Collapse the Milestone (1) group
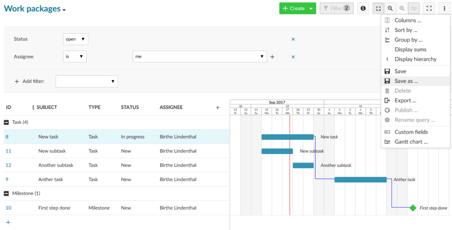 click(7, 193)
